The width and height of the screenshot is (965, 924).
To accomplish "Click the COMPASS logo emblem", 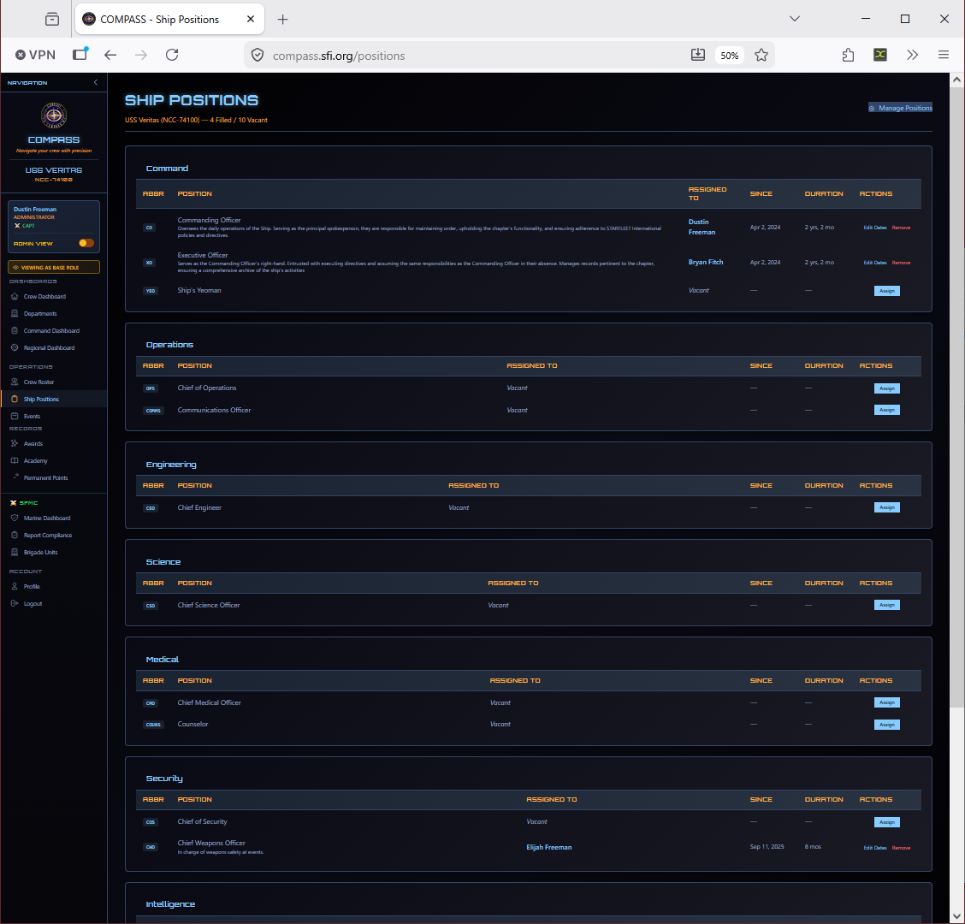I will coord(54,115).
